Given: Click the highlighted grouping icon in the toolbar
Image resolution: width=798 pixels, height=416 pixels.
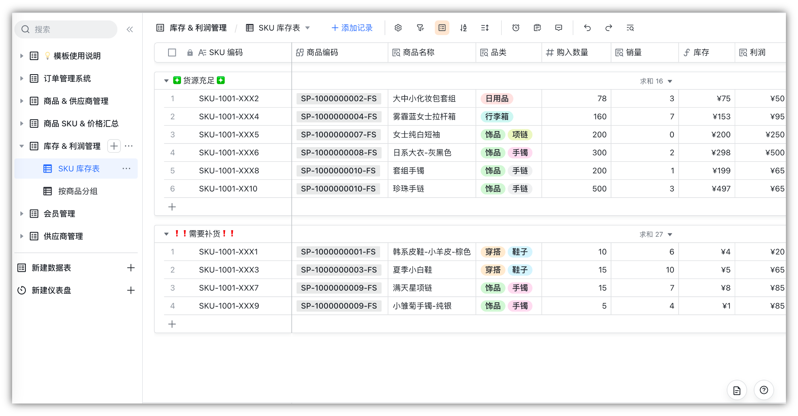Looking at the screenshot, I should click(442, 28).
